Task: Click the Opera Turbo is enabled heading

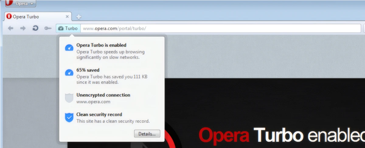Action: (x=101, y=45)
